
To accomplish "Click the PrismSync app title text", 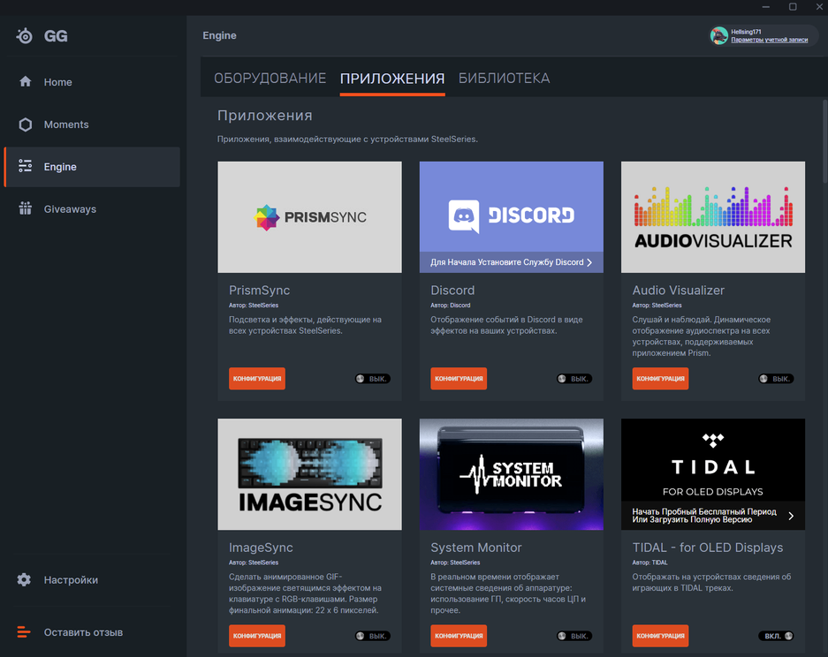I will coord(259,291).
